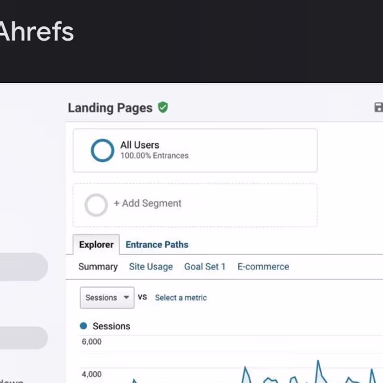The image size is (383, 383).
Task: Switch to the E-commerce view
Action: point(263,267)
